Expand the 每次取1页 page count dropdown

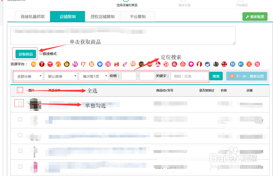pos(94,76)
